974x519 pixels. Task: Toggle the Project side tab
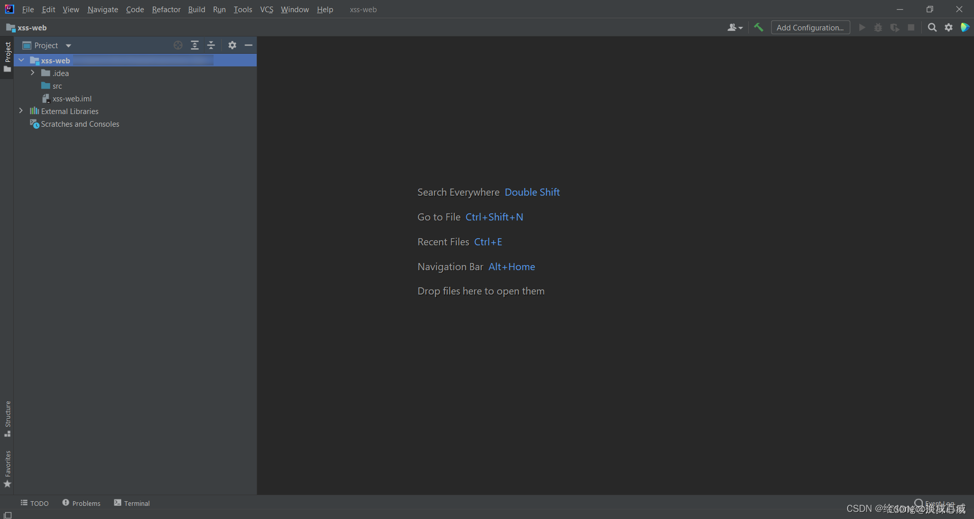pyautogui.click(x=7, y=57)
